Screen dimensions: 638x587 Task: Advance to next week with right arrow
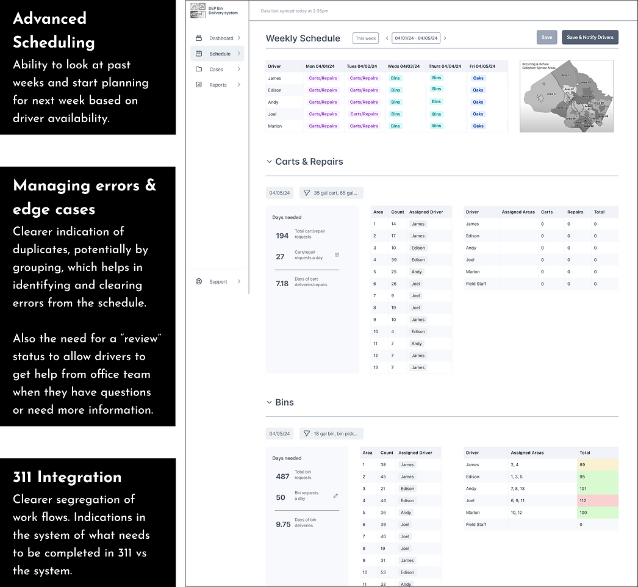(x=445, y=38)
